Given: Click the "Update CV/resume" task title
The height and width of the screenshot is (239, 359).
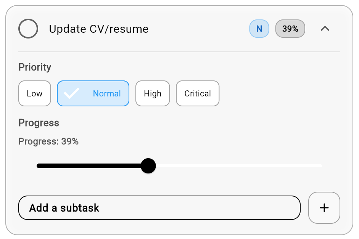Looking at the screenshot, I should (x=99, y=29).
